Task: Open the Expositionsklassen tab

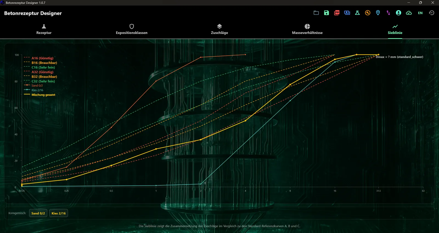Action: pyautogui.click(x=132, y=29)
